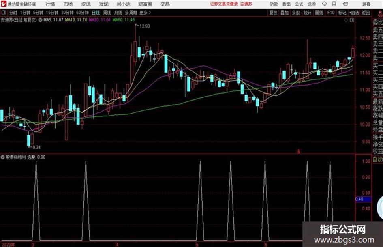Screen dimensions: 383x247
Task: Select the 月线 monthly period tab
Action: [x=118, y=13]
